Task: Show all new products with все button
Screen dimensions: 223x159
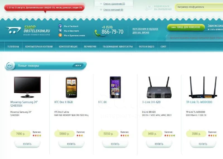Action: click(78, 65)
